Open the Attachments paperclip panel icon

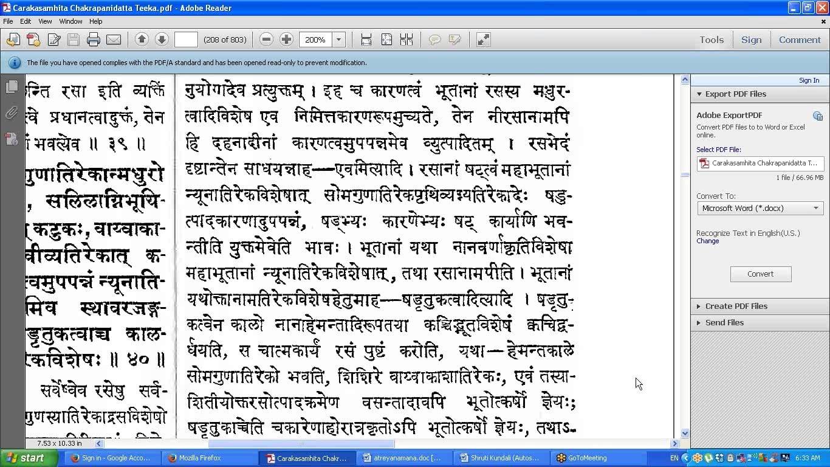[12, 113]
